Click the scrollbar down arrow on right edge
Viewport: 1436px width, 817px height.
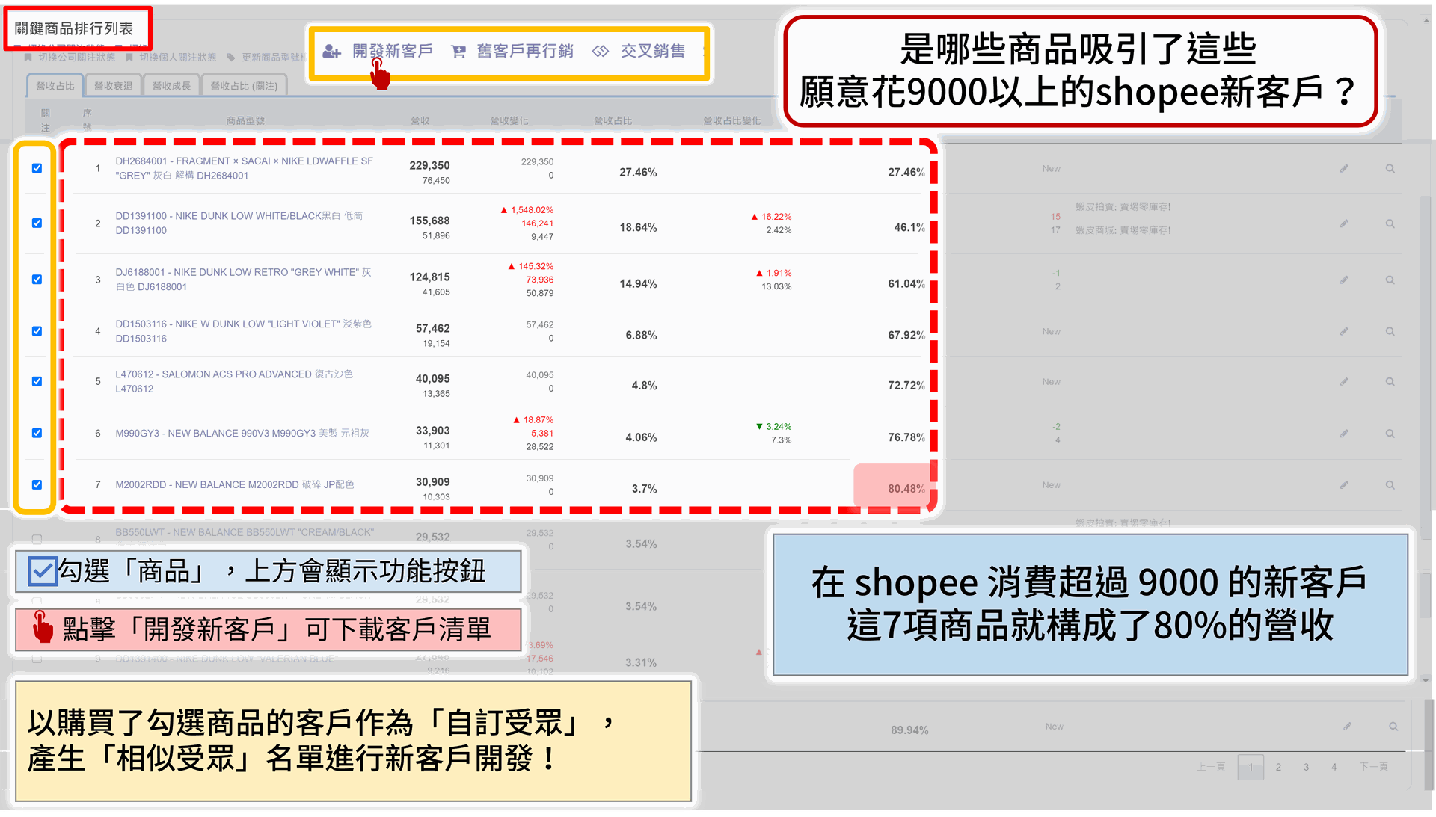[x=1426, y=680]
